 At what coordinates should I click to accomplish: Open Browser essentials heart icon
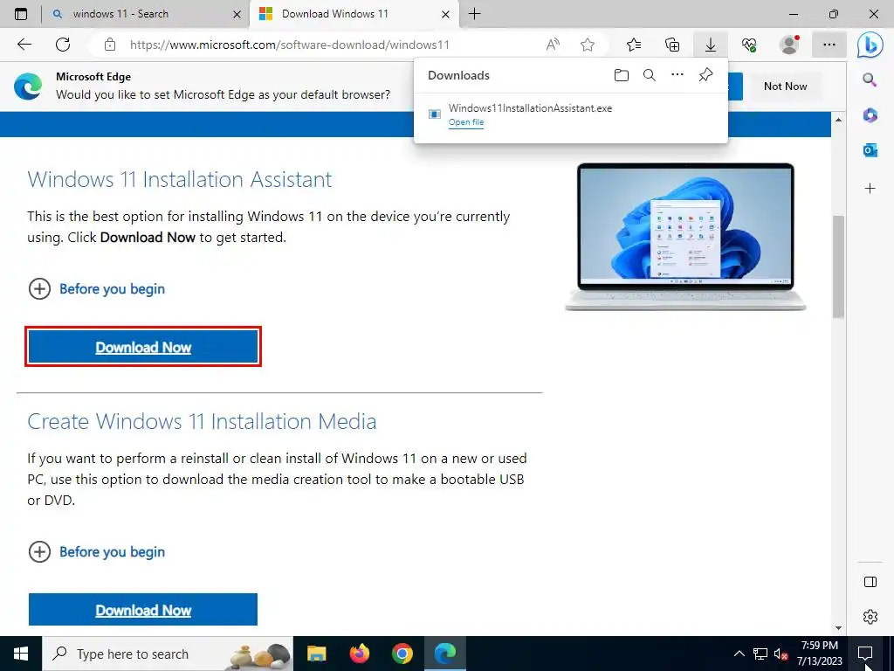[x=749, y=45]
